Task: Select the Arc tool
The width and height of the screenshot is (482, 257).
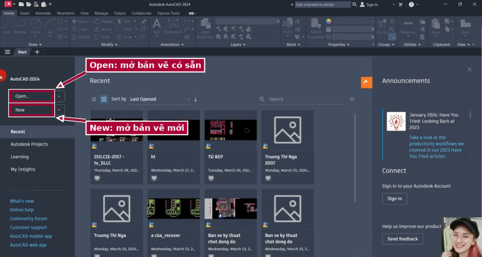Action: pyautogui.click(x=50, y=26)
